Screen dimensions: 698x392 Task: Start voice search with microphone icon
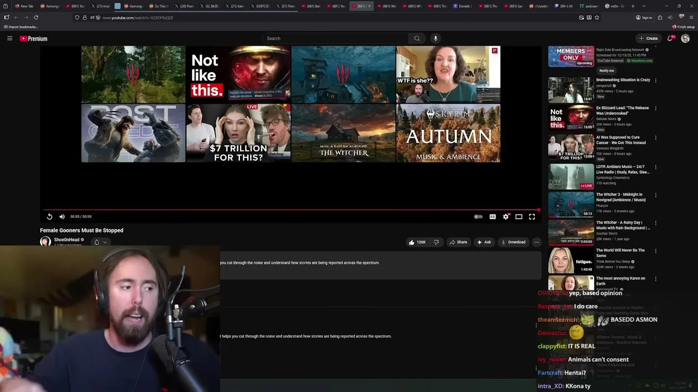(x=435, y=38)
